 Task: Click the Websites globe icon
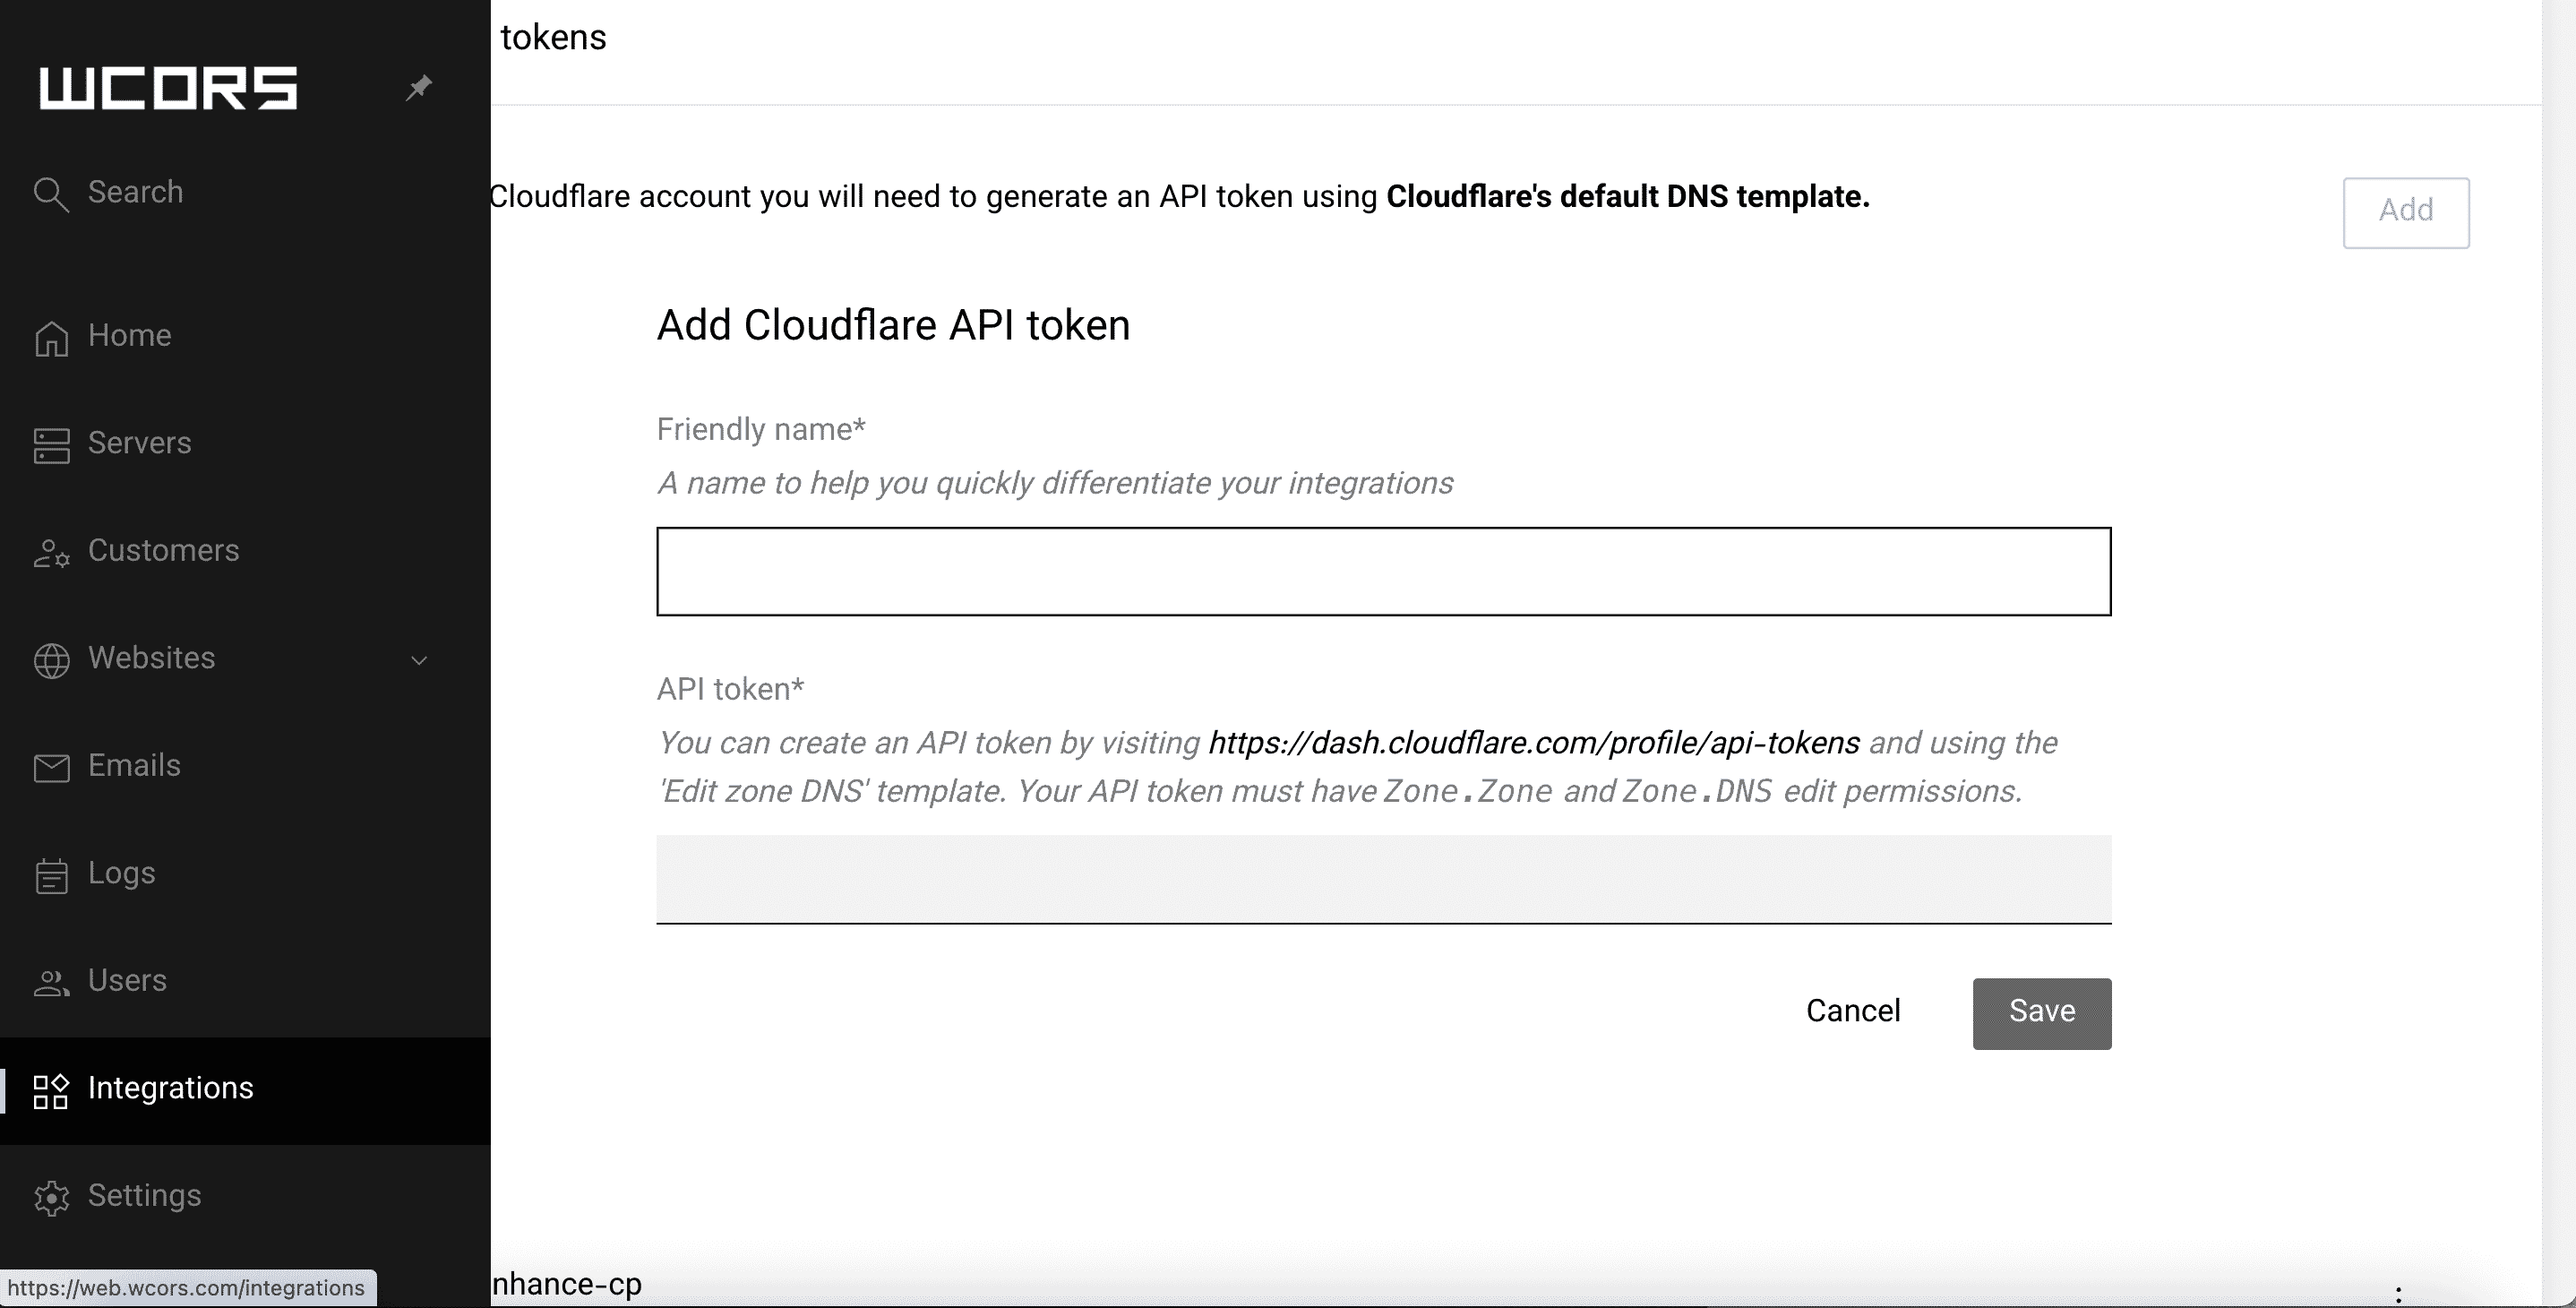pos(51,660)
